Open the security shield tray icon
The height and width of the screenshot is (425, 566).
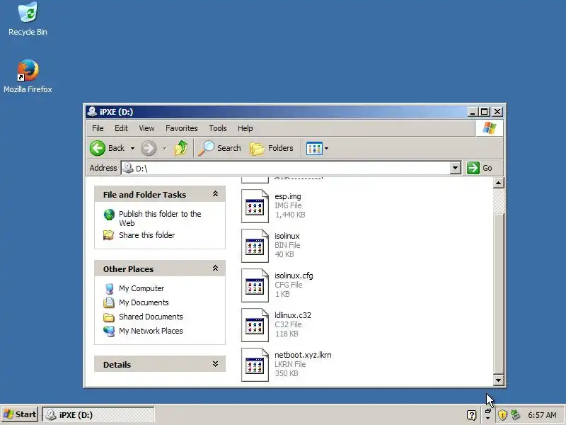(502, 415)
